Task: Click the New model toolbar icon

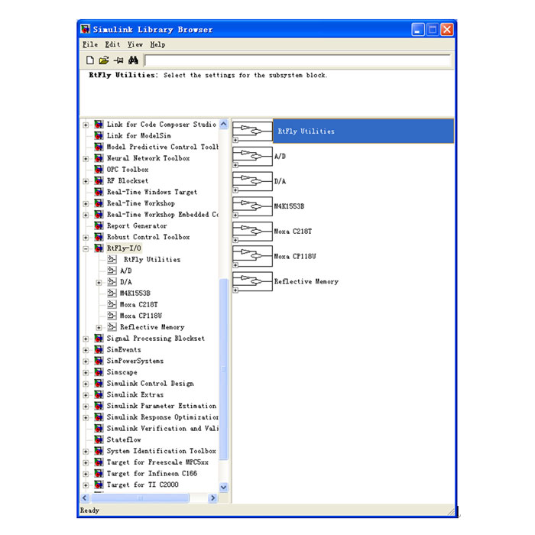Action: click(x=89, y=60)
